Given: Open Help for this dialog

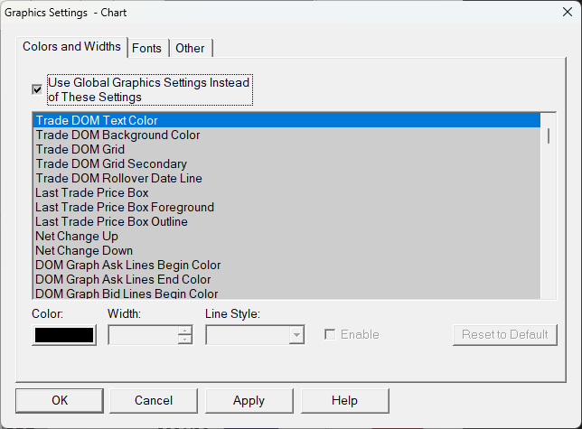Looking at the screenshot, I should click(344, 400).
